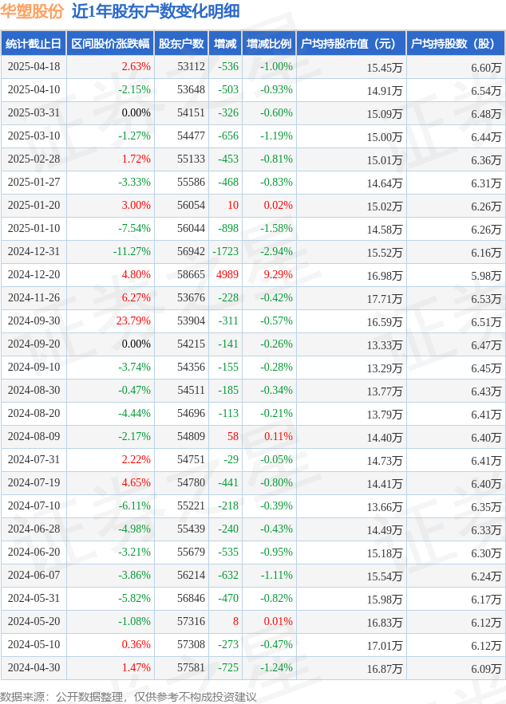The image size is (506, 704).
Task: Click the 17.71万 market value cell
Action: click(x=385, y=298)
